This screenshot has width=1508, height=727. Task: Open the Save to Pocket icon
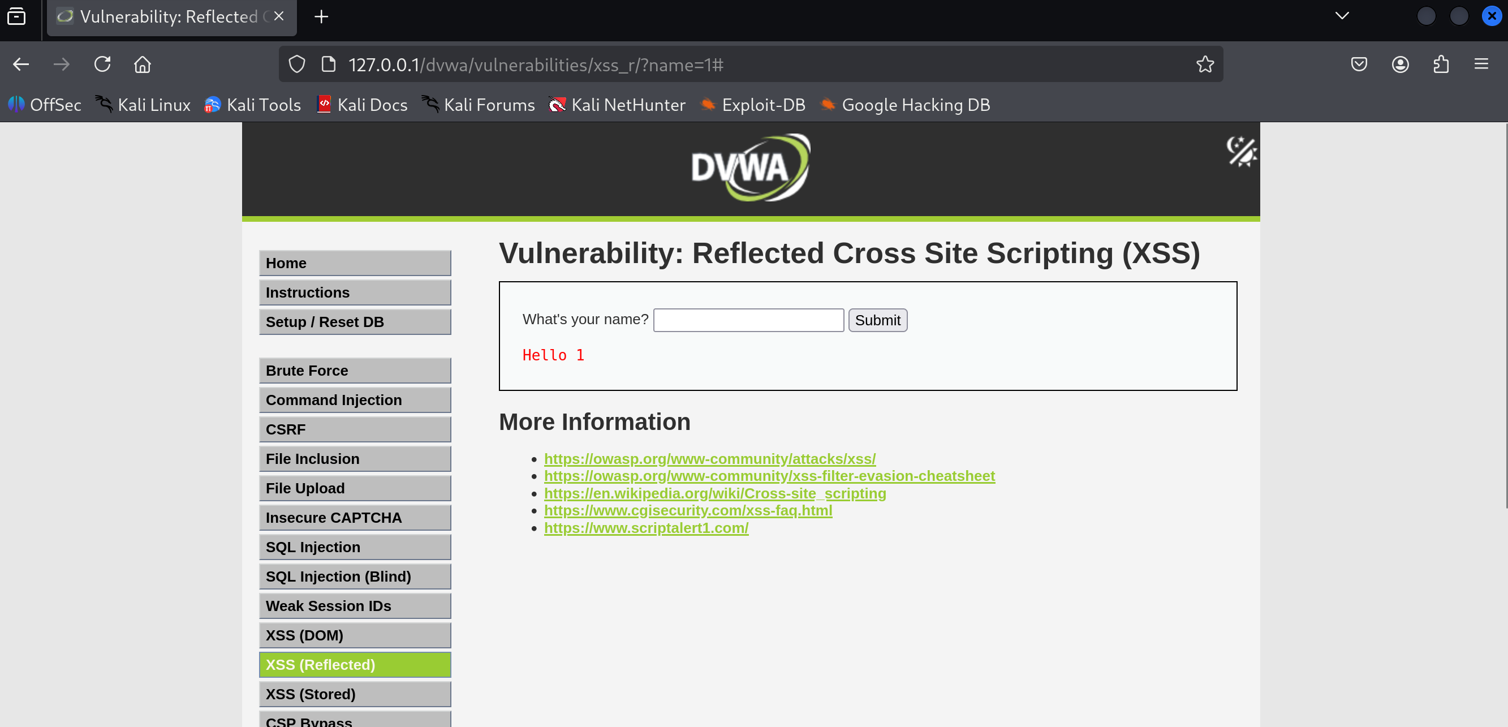[1359, 64]
